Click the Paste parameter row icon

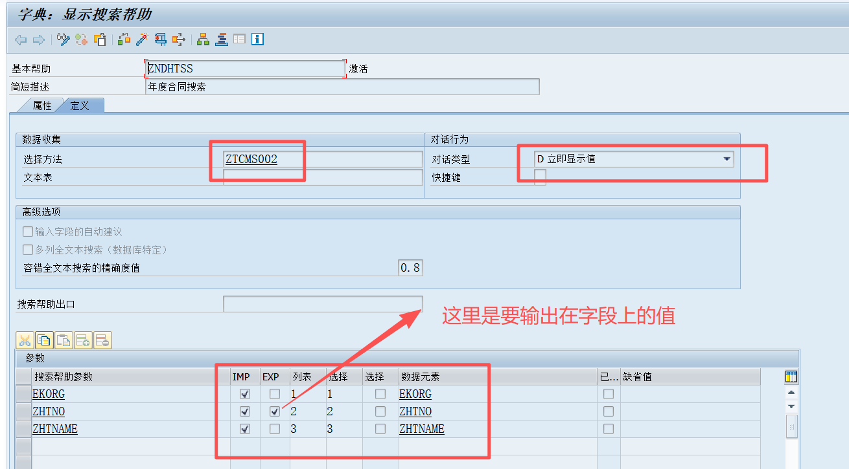[64, 340]
